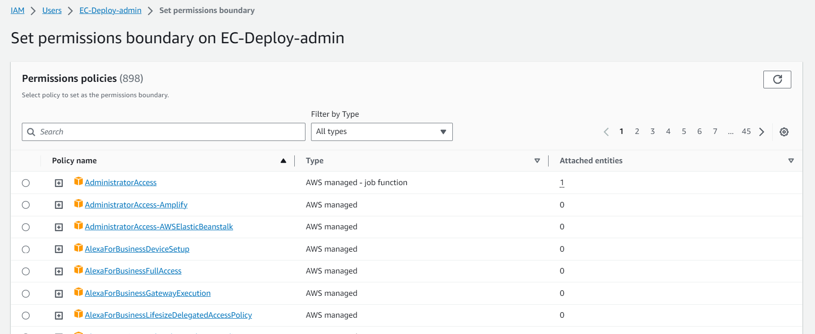This screenshot has height=334, width=815.
Task: Select AlexaForBusinessGatewayExecution radio button
Action: [26, 294]
